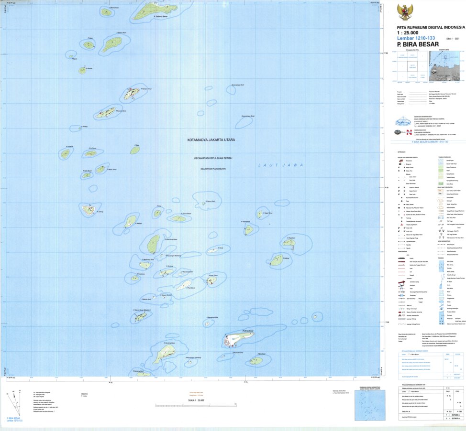Select the Bakosurtanal circular logo
Screen dimensions: 466x431
click(x=403, y=122)
